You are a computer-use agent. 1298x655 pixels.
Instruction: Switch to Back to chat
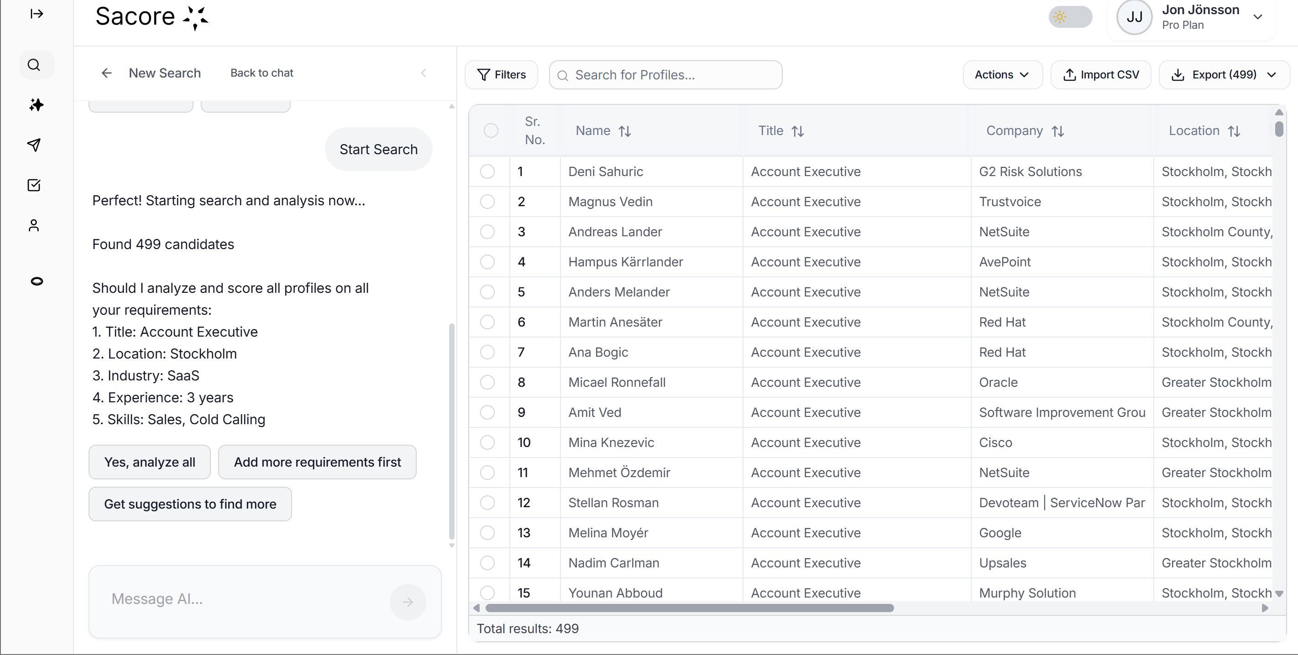point(262,73)
